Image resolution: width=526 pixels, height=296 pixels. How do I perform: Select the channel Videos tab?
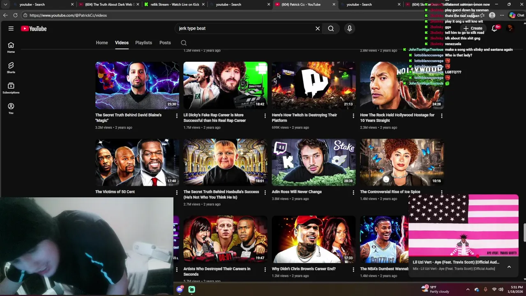(x=122, y=43)
